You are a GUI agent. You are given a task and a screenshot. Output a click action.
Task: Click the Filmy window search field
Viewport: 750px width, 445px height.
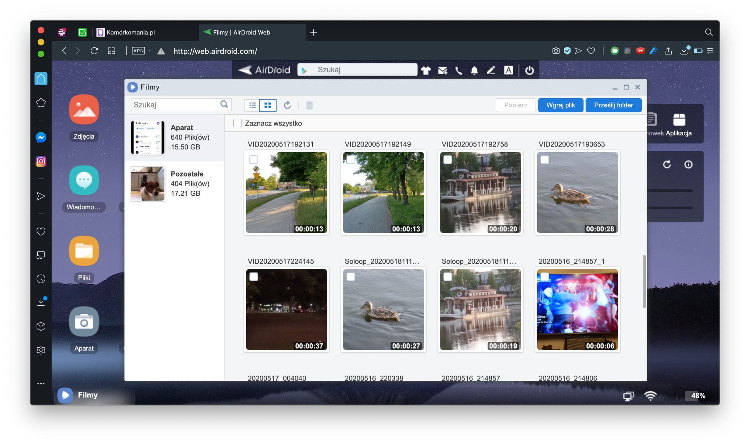coord(174,105)
